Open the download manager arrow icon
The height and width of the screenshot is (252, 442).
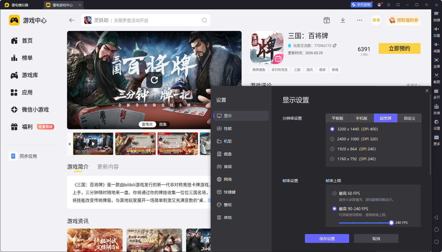click(343, 20)
